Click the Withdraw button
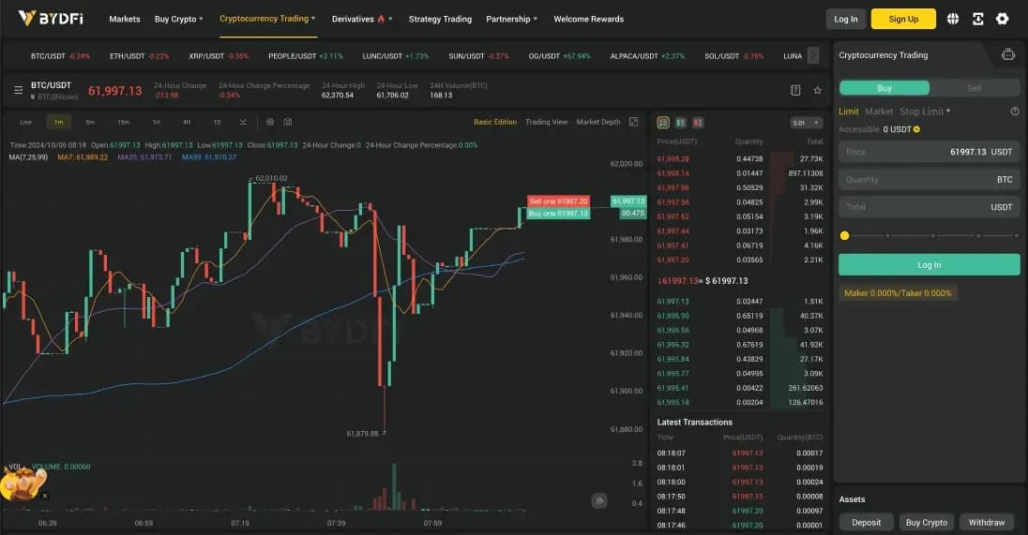Screen dimensions: 1028x535 pyautogui.click(x=987, y=523)
